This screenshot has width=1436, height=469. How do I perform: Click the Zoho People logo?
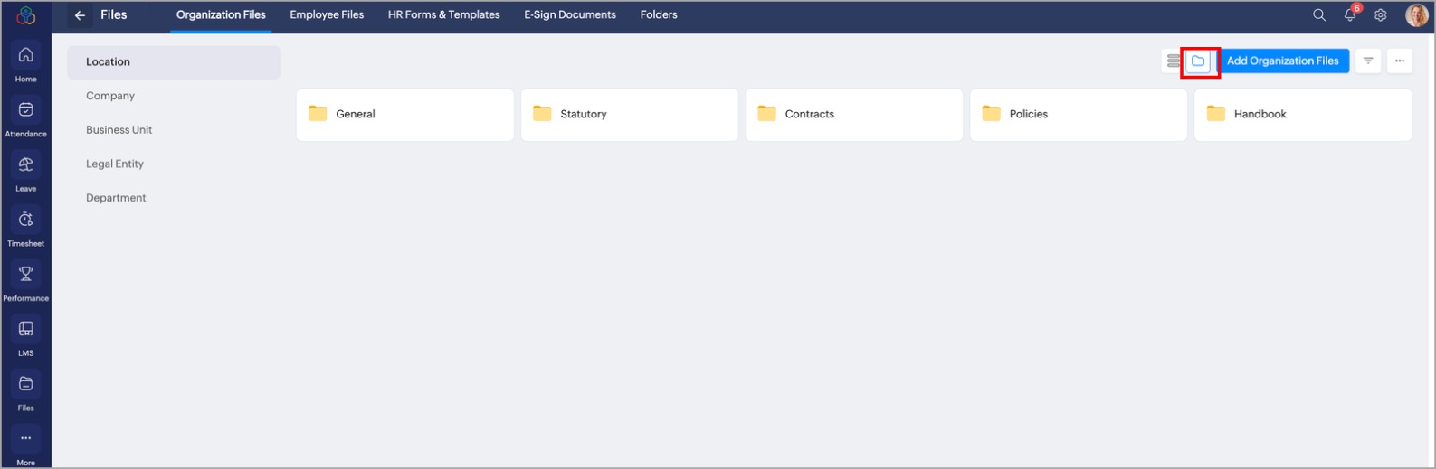coord(26,15)
